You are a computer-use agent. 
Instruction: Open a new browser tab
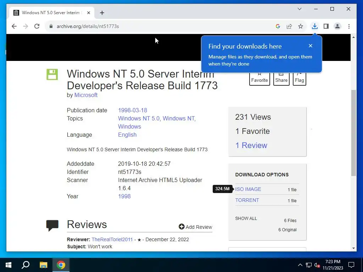[x=102, y=13]
